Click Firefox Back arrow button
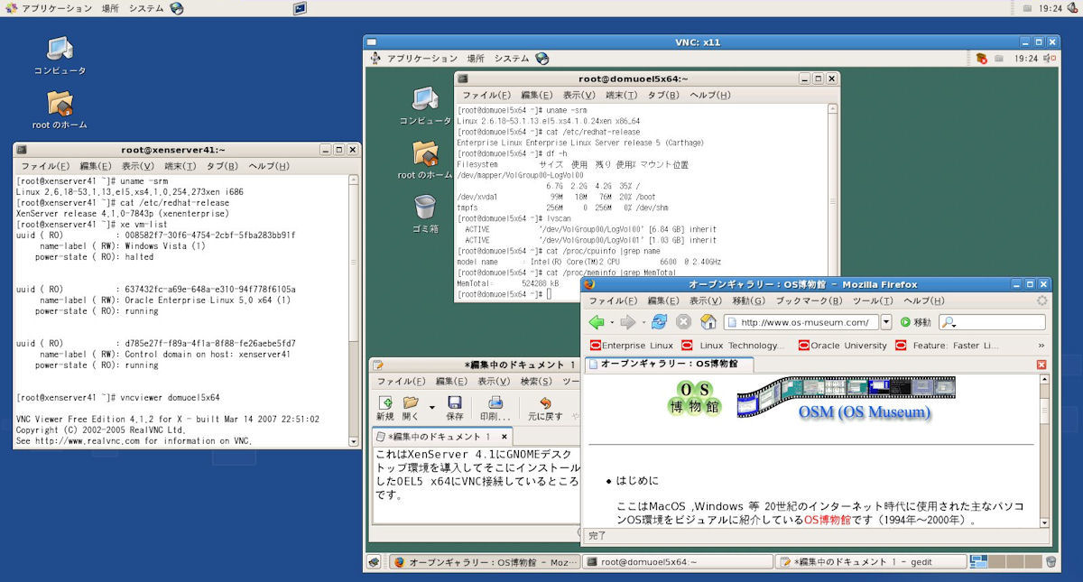 (596, 322)
